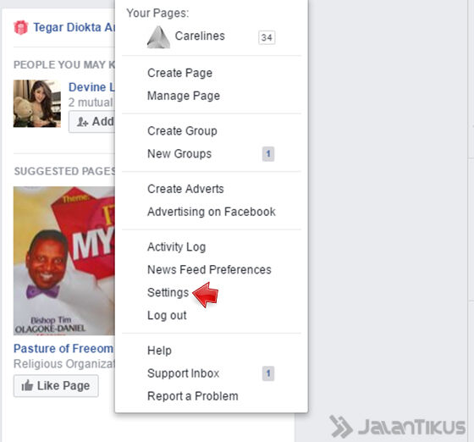474x442 pixels.
Task: Click the red profile icon beside Tegar Diokta
Action: point(21,27)
